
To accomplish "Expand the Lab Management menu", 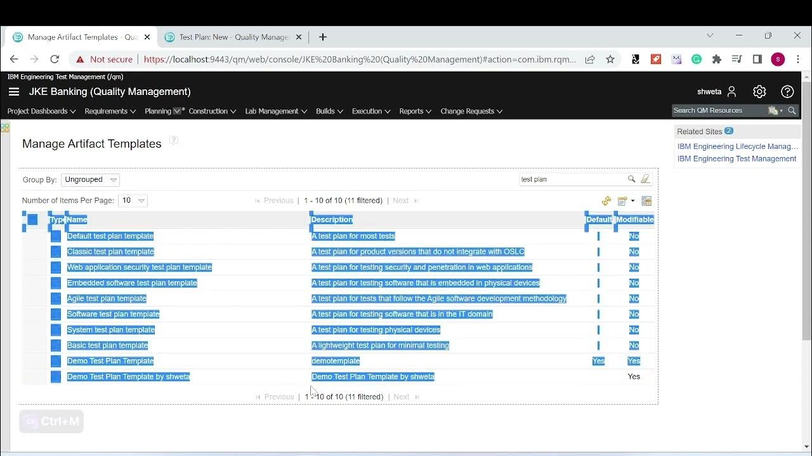I will [276, 111].
